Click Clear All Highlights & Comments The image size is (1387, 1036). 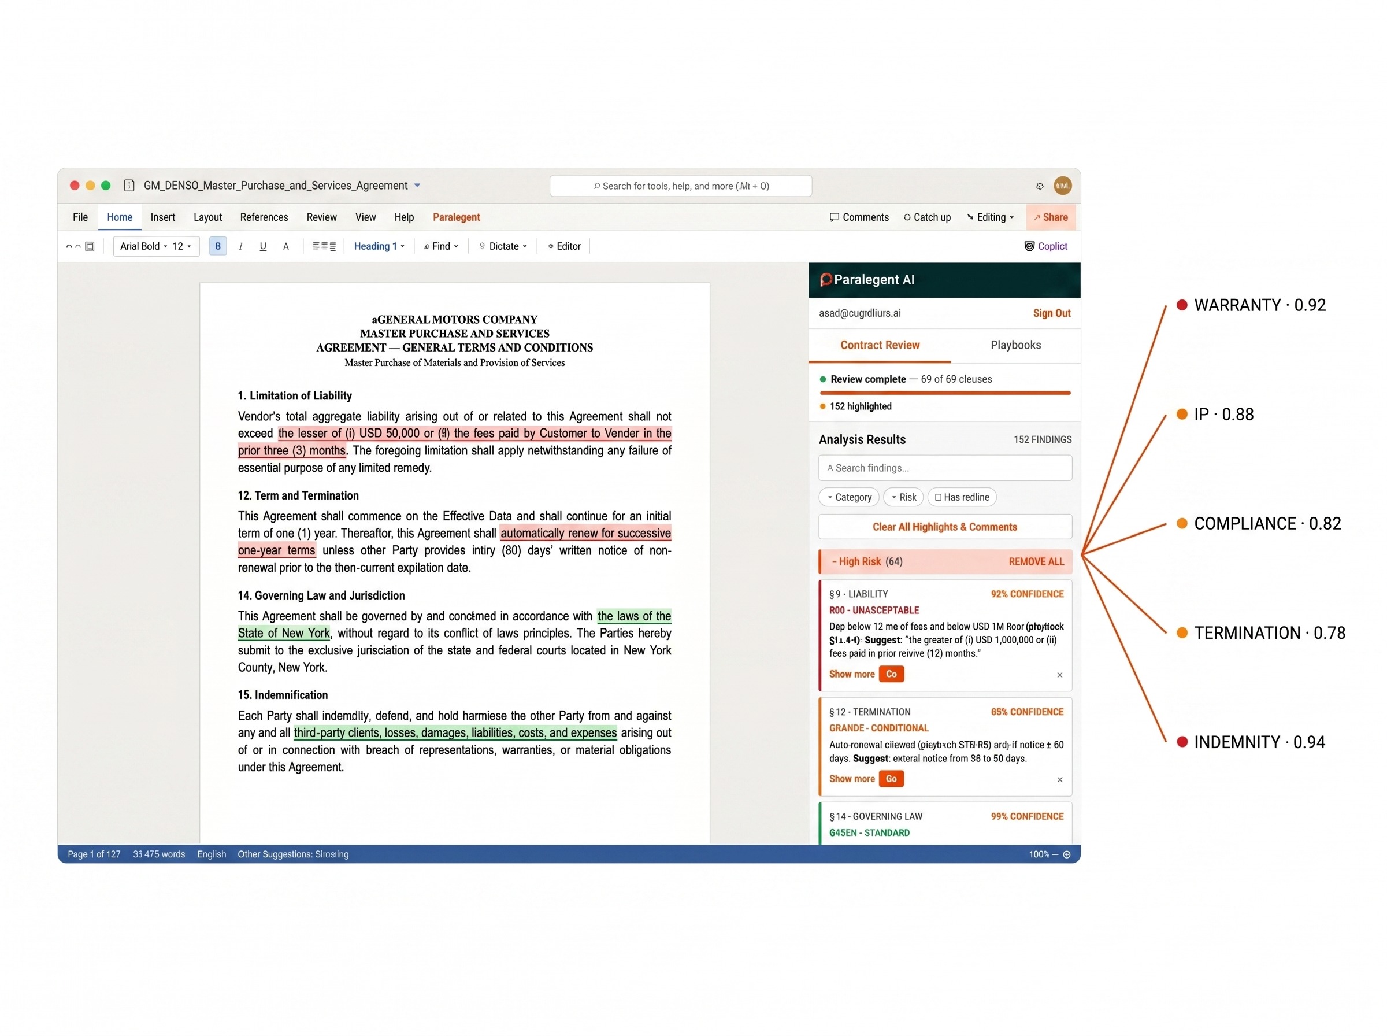pyautogui.click(x=944, y=527)
